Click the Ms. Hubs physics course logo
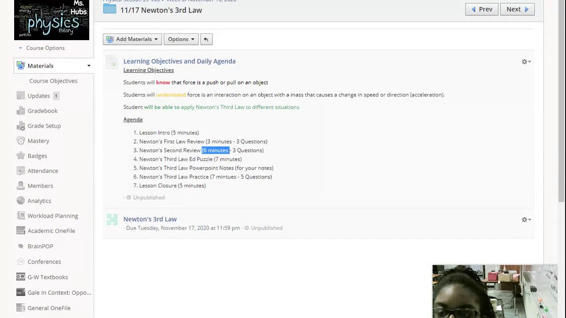Viewport: 566px width, 318px height. coord(52,20)
